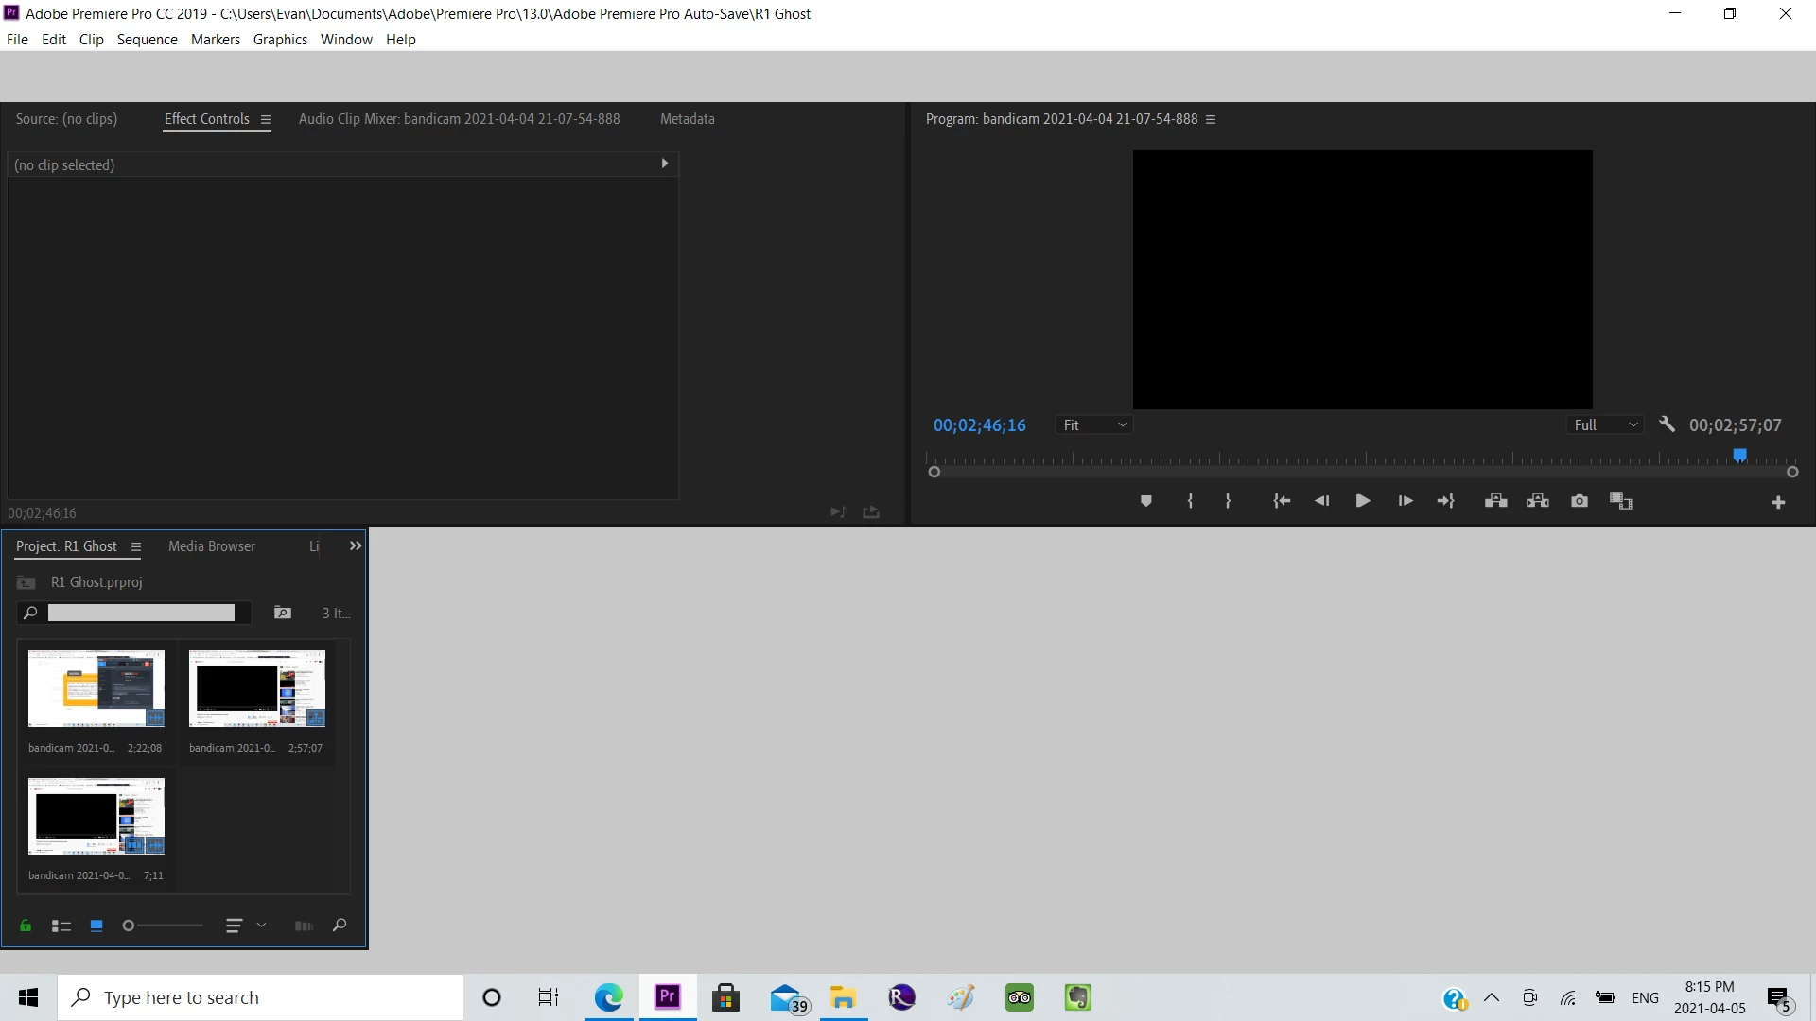
Task: Open the Button Editor plus icon
Action: (1778, 502)
